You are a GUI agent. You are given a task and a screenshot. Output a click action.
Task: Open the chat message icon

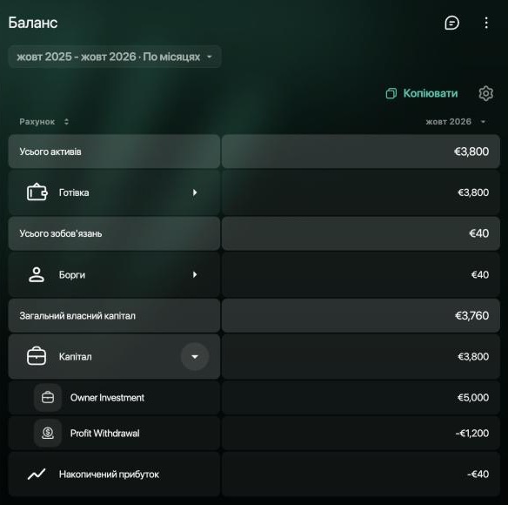coord(451,23)
